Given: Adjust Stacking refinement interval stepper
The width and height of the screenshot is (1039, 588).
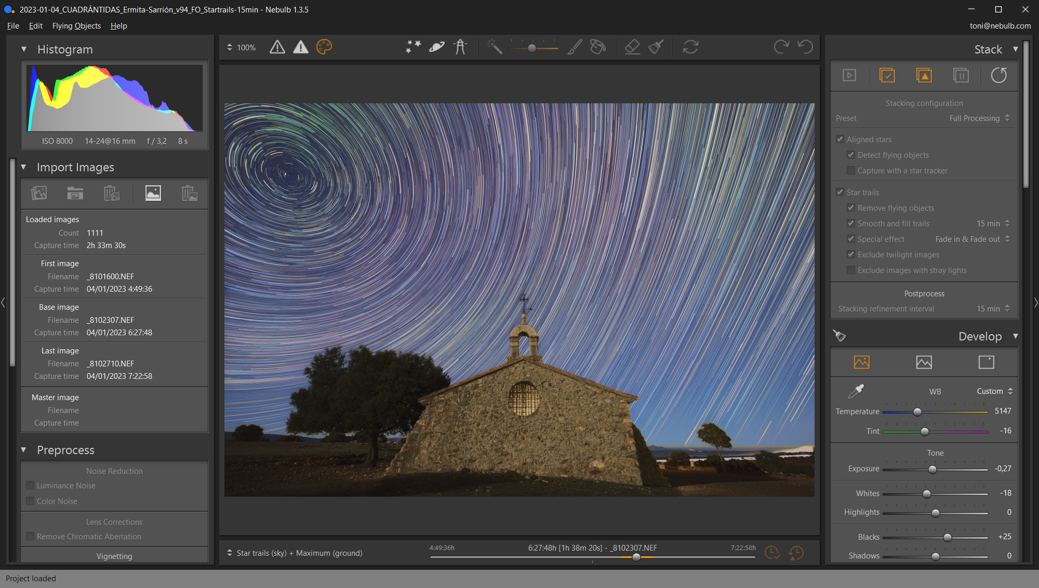Looking at the screenshot, I should pos(1007,308).
